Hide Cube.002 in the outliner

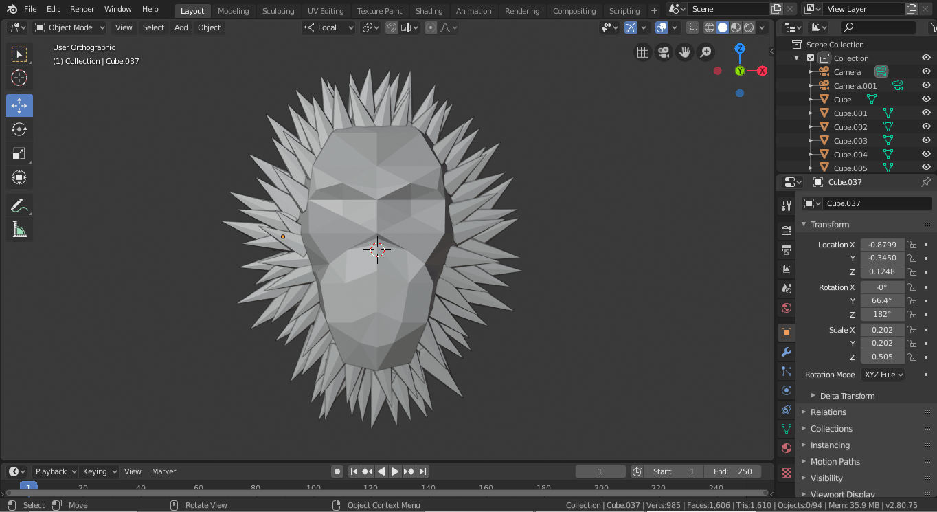[926, 127]
